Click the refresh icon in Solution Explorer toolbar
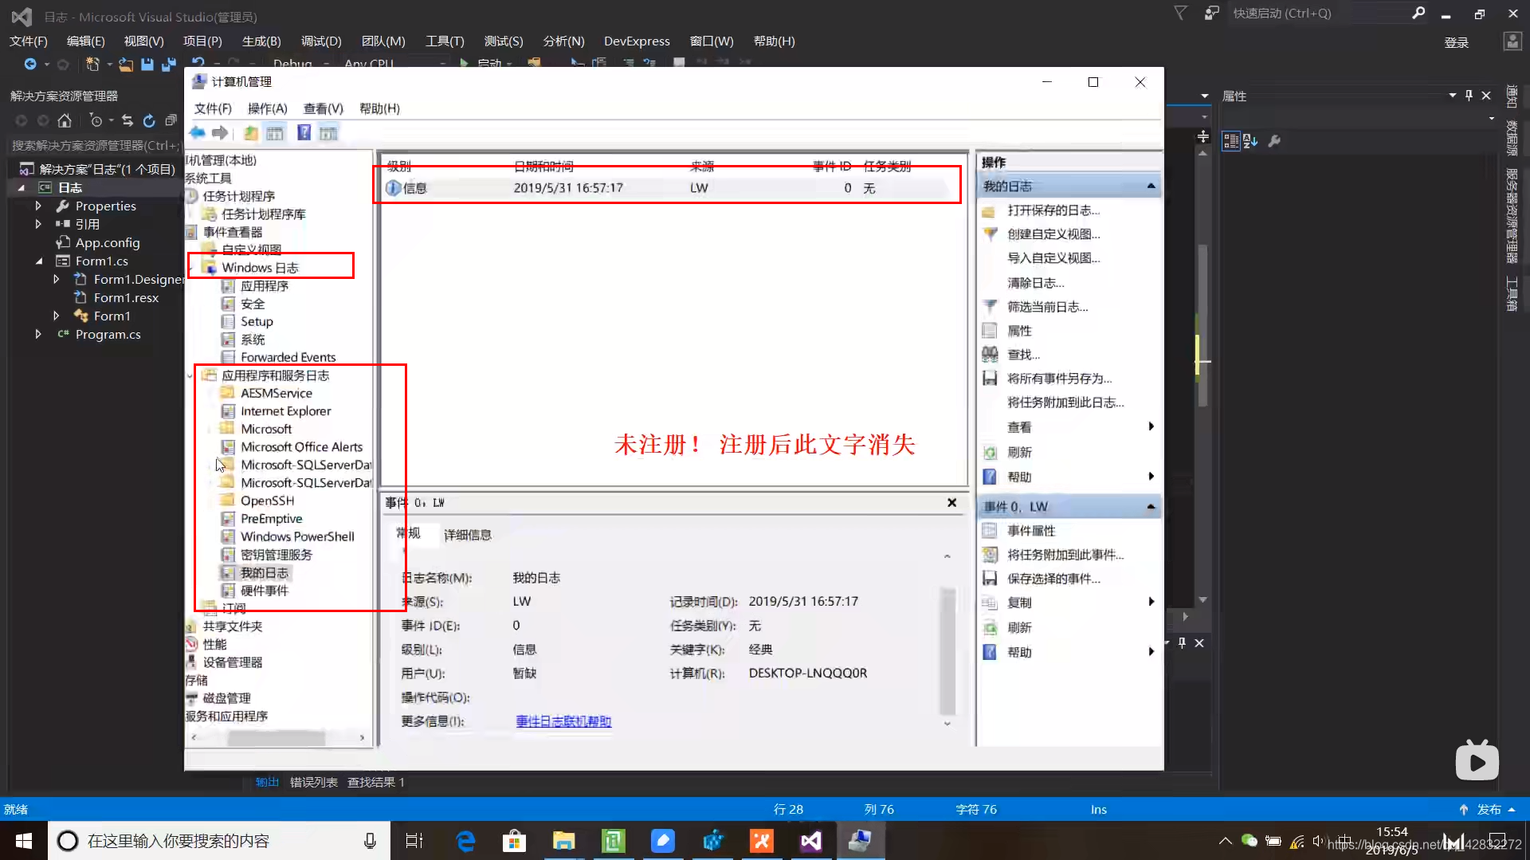 [149, 120]
